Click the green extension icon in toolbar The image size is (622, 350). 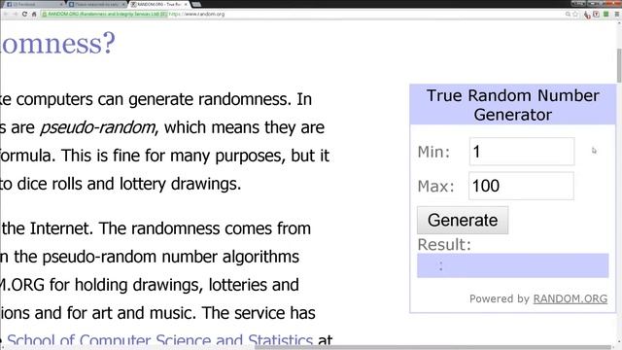pos(606,14)
